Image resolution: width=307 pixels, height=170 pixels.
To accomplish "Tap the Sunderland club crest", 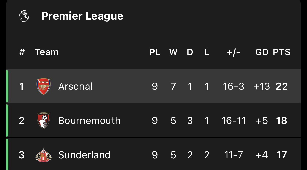I will [44, 155].
